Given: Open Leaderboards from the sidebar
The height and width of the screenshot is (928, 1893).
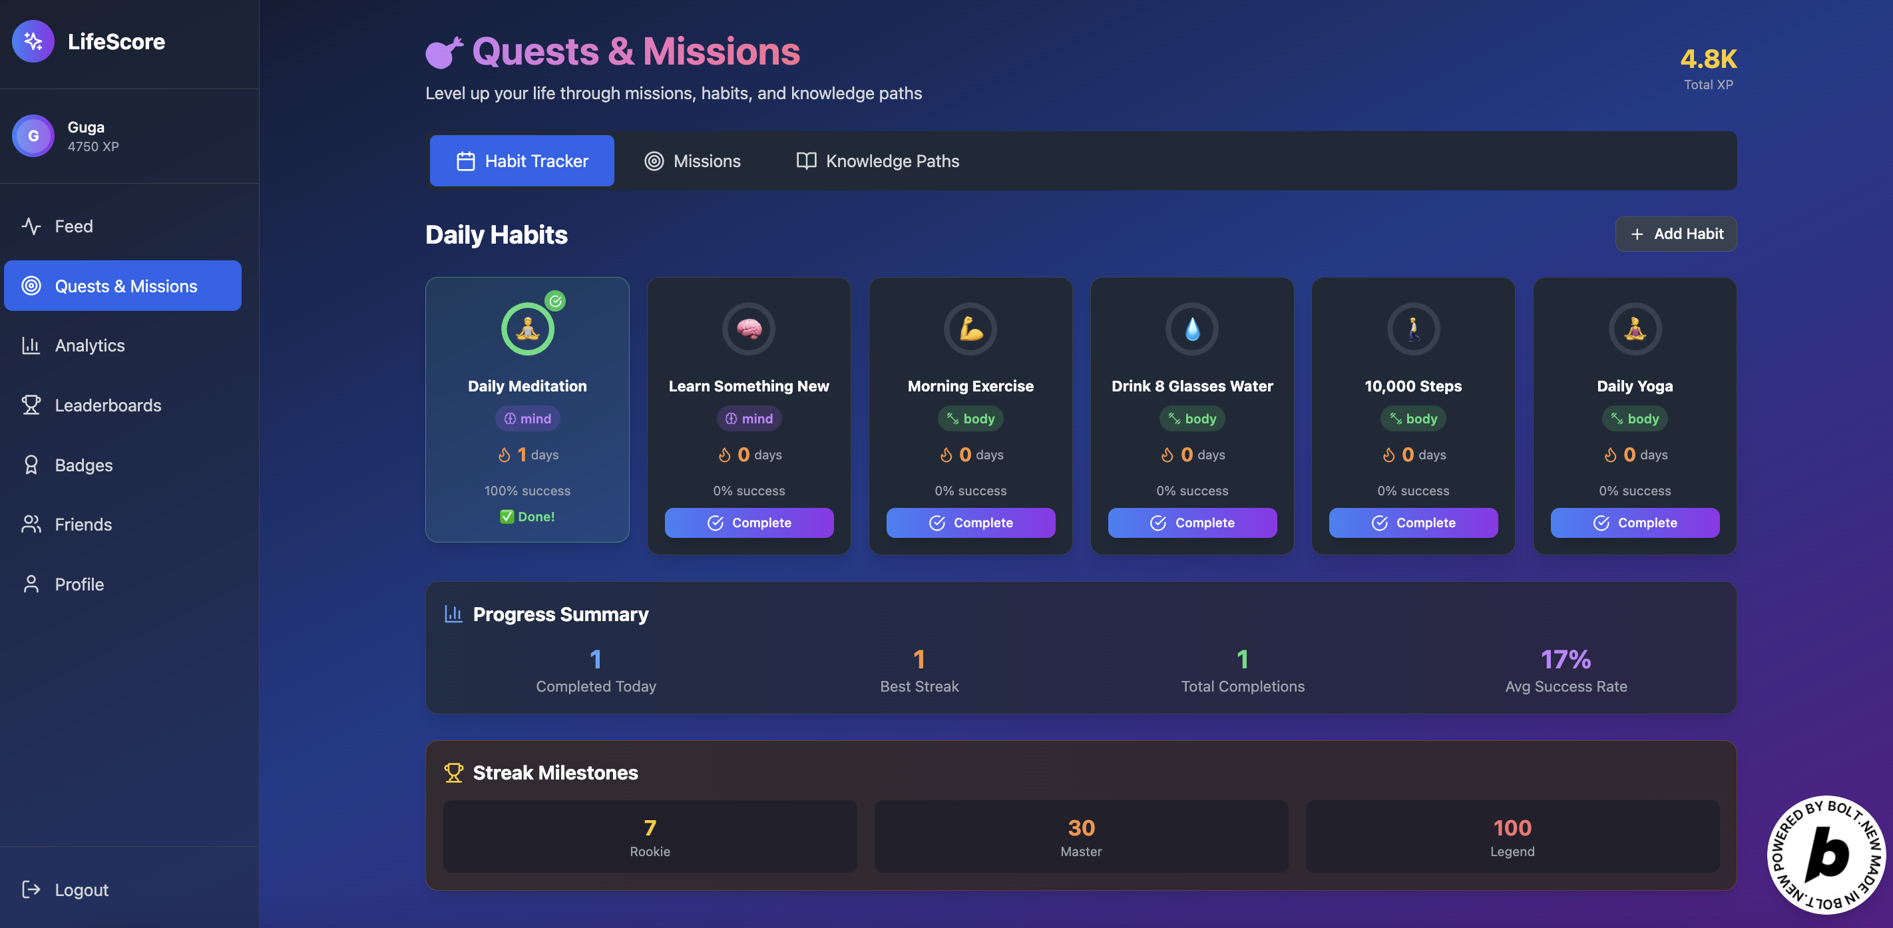Looking at the screenshot, I should click(107, 405).
